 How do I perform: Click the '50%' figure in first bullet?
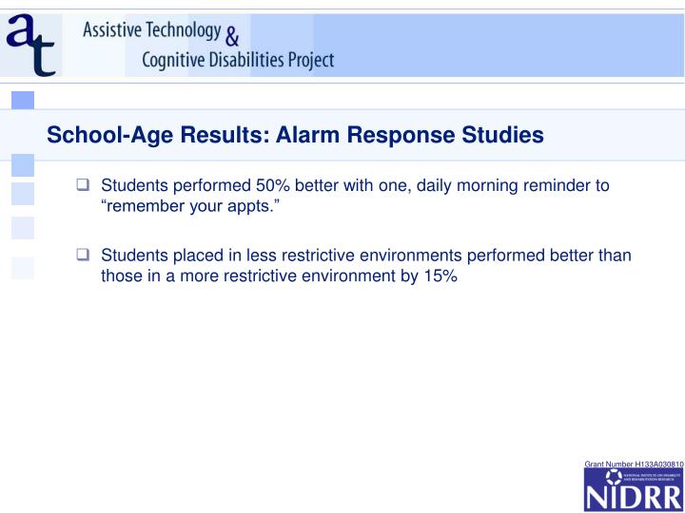[273, 185]
